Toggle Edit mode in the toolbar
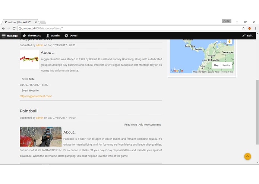This screenshot has width=259, height=184. (247, 35)
